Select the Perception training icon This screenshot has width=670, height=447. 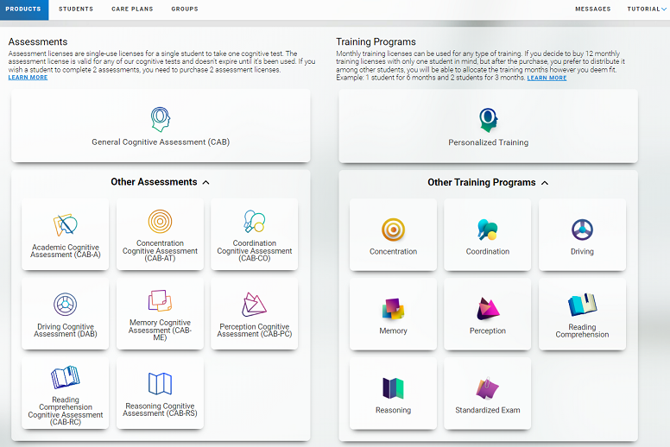click(x=488, y=308)
